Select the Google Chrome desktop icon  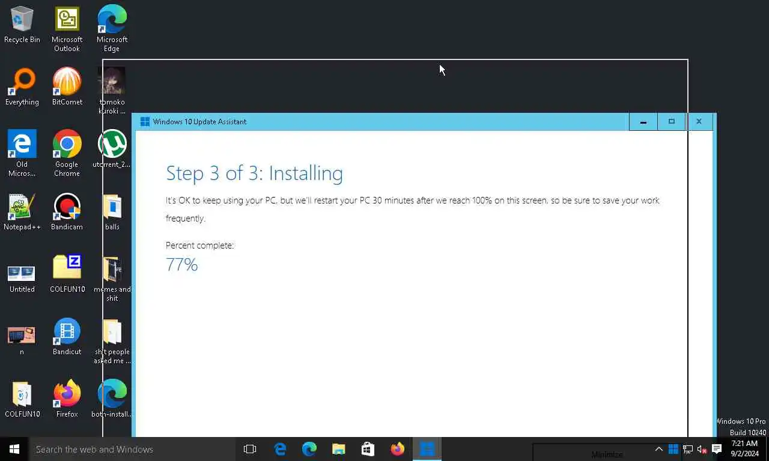point(67,154)
